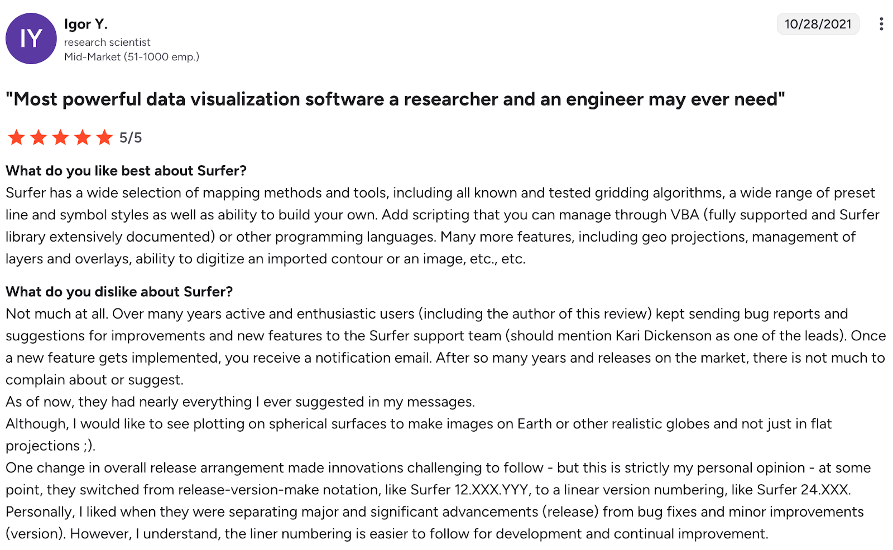Screen dimensions: 893x550
Task: Click the 'What do you dislike' heading
Action: 118,292
